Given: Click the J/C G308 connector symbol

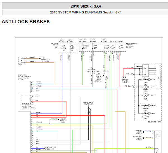Looking at the screenshot, I should 93,71.
